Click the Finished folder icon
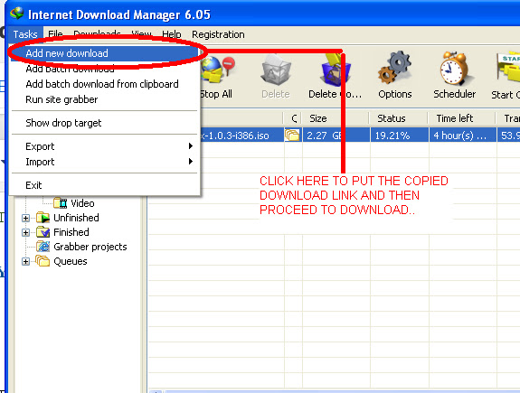This screenshot has height=393, width=520. click(43, 232)
